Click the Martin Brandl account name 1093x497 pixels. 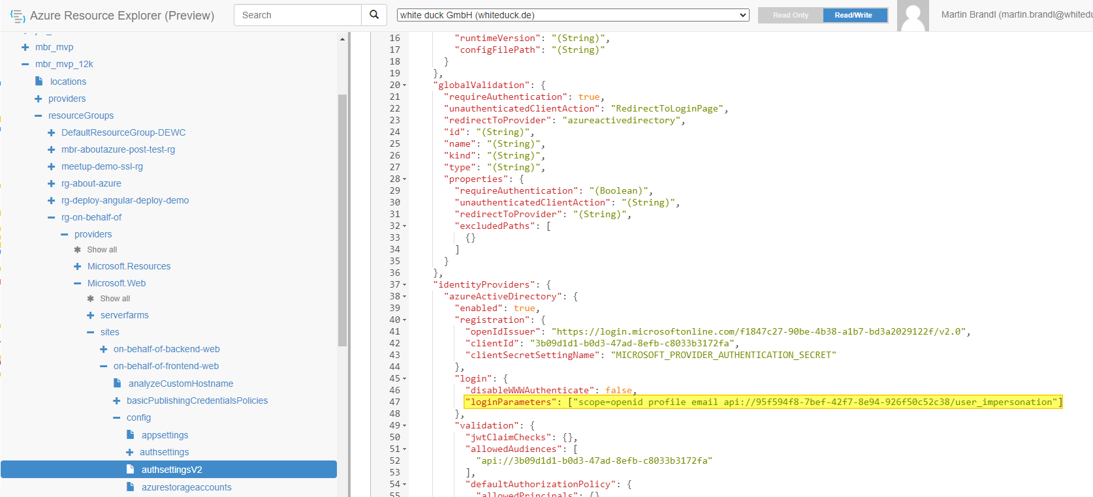coord(1017,14)
